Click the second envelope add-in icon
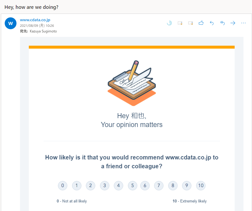This screenshot has width=252, height=211. tap(191, 23)
